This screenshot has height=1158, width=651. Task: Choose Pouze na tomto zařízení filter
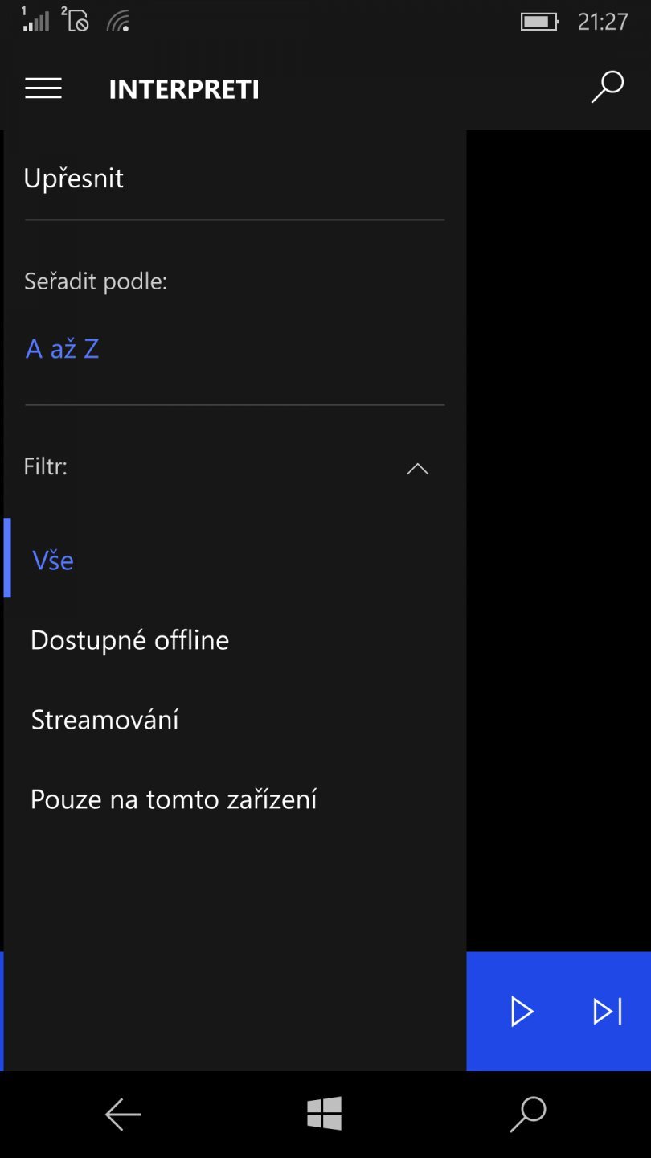click(x=173, y=799)
